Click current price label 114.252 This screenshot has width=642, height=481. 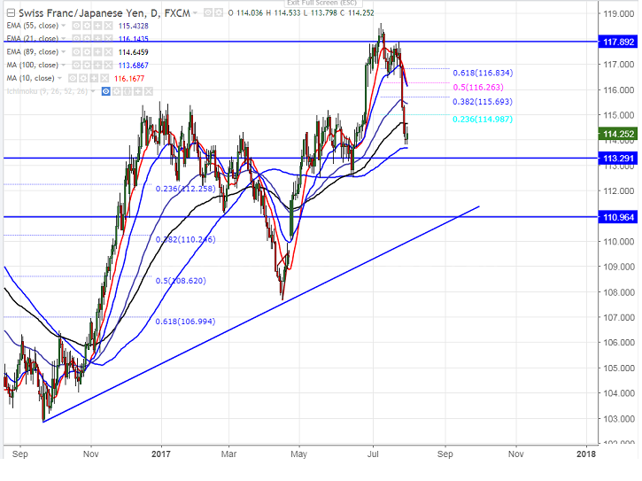tap(618, 134)
